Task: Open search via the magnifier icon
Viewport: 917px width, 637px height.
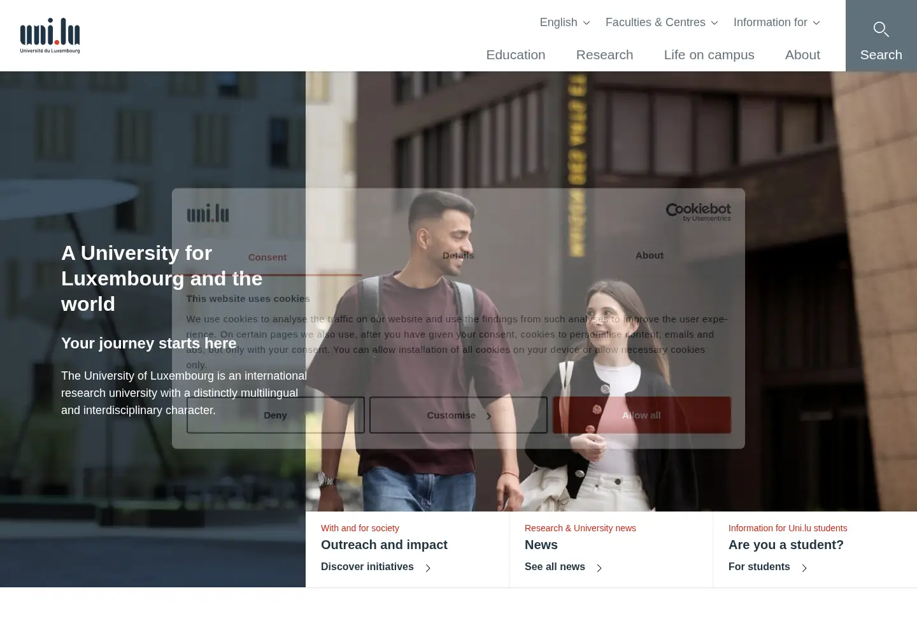Action: (x=881, y=29)
